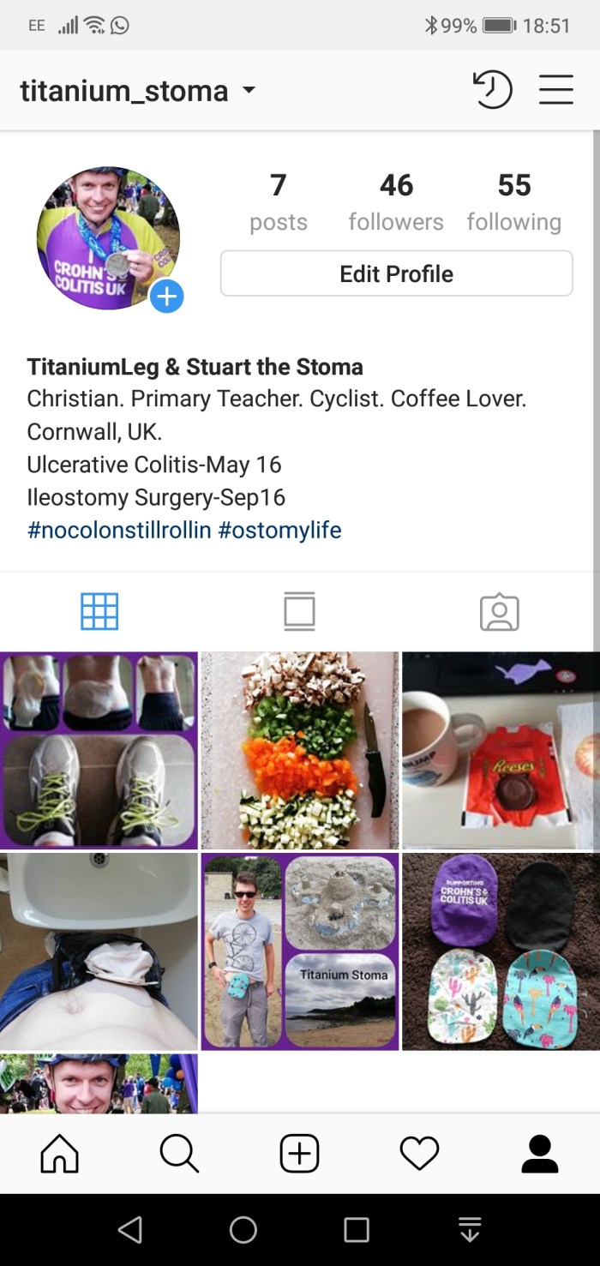Open the #nocolonstillrollin hashtag
The height and width of the screenshot is (1266, 600).
click(x=119, y=530)
